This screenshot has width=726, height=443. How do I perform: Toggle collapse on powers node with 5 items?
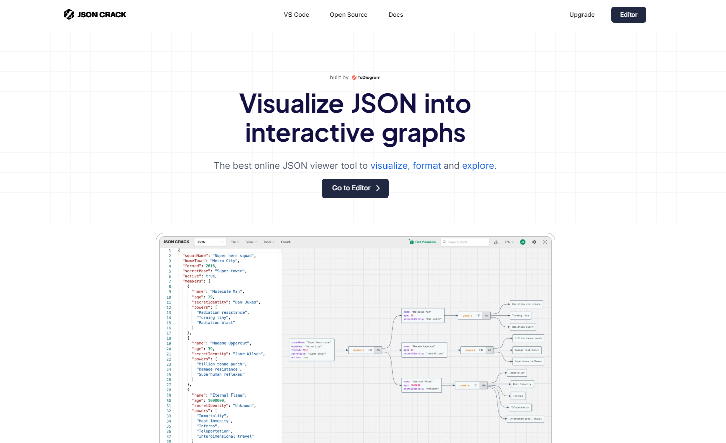click(483, 386)
